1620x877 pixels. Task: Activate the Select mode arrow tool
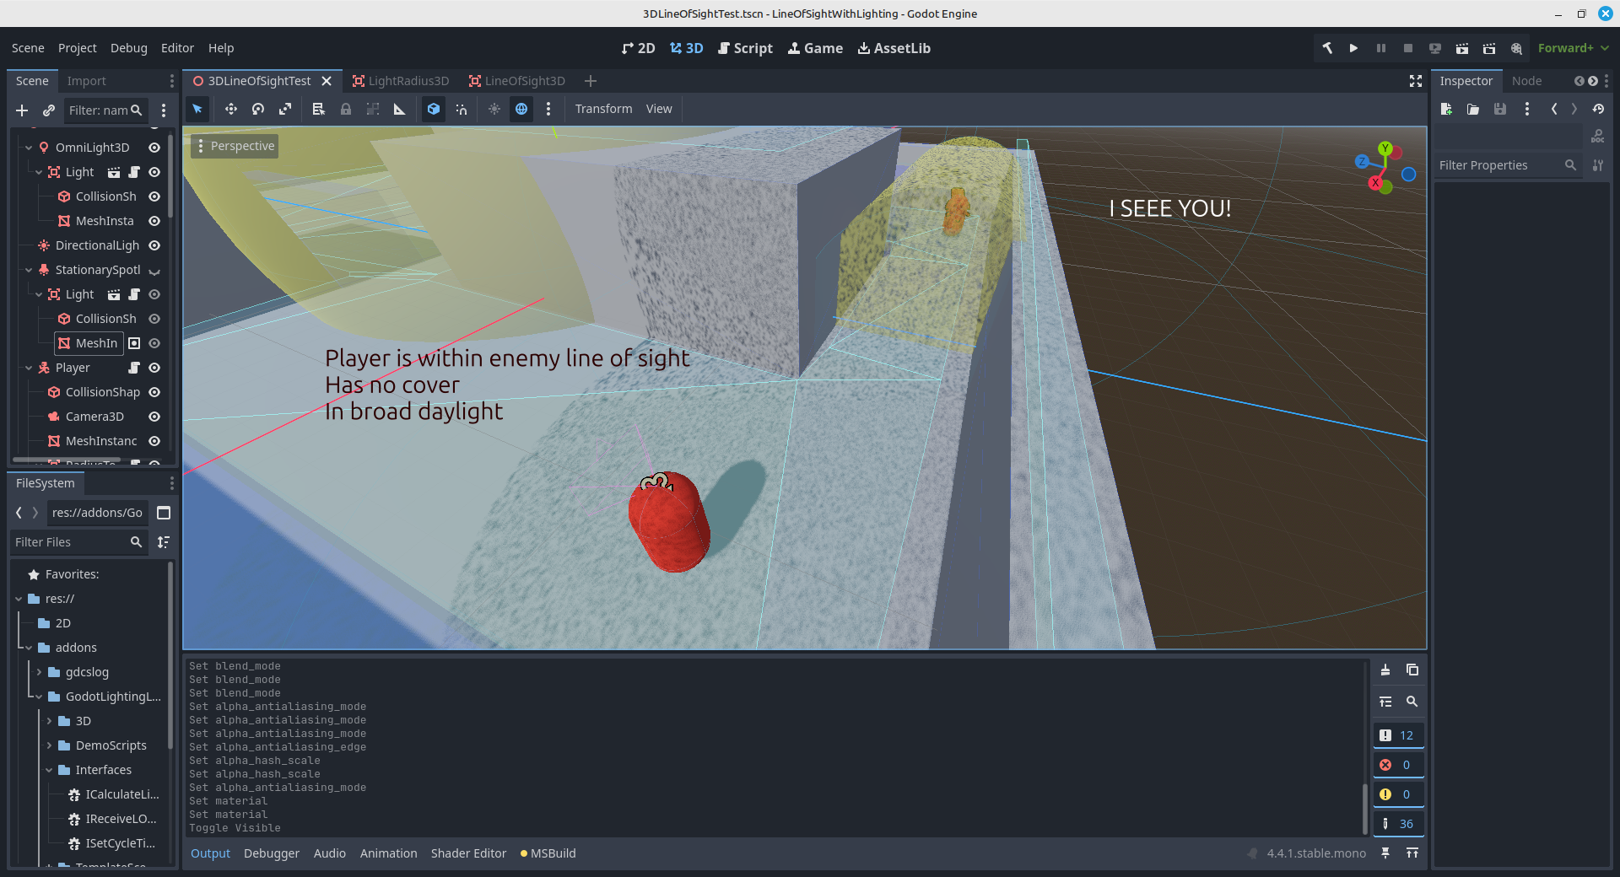click(x=197, y=109)
